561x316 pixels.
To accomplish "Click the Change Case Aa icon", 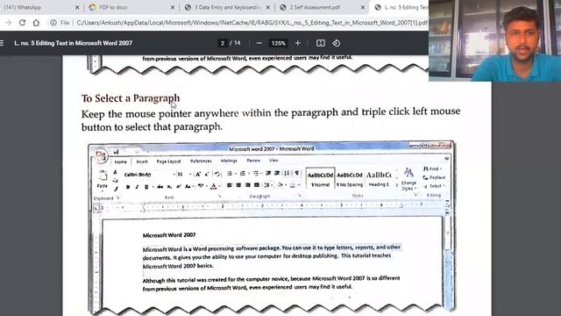I will click(x=188, y=186).
